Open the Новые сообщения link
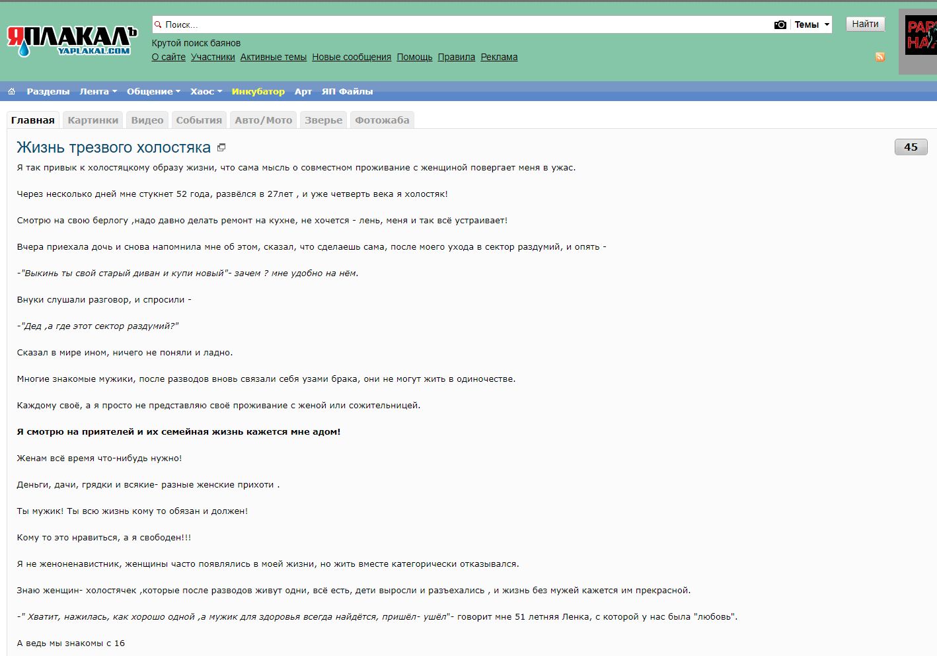 pyautogui.click(x=352, y=57)
